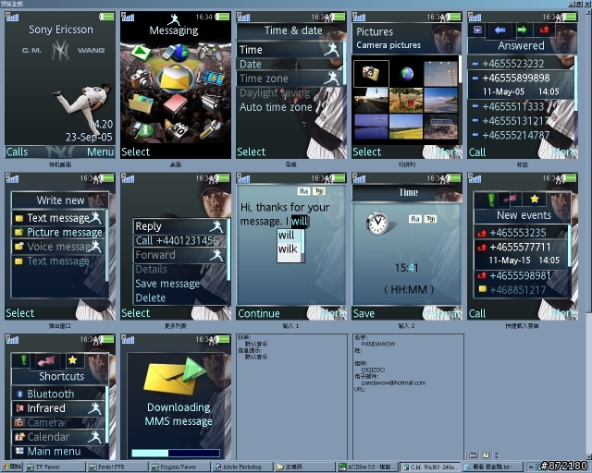Select call entry +4655511333
Image resolution: width=592 pixels, height=473 pixels.
click(x=521, y=107)
